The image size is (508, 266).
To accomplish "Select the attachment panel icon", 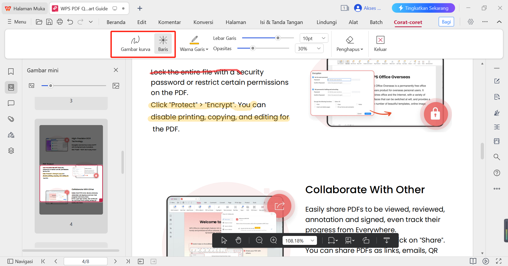I will click(11, 119).
